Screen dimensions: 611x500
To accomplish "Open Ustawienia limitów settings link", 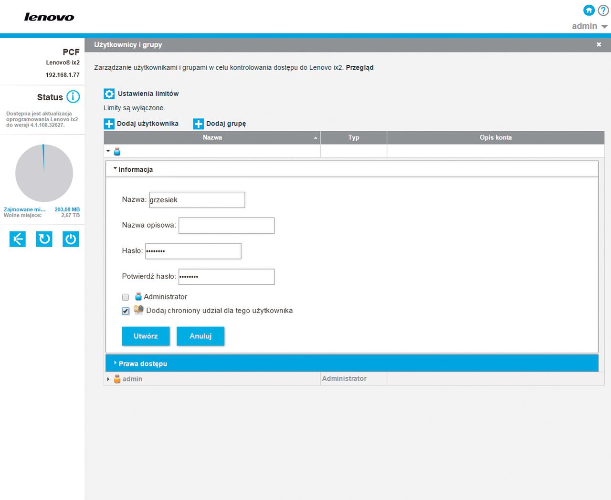I will 148,94.
